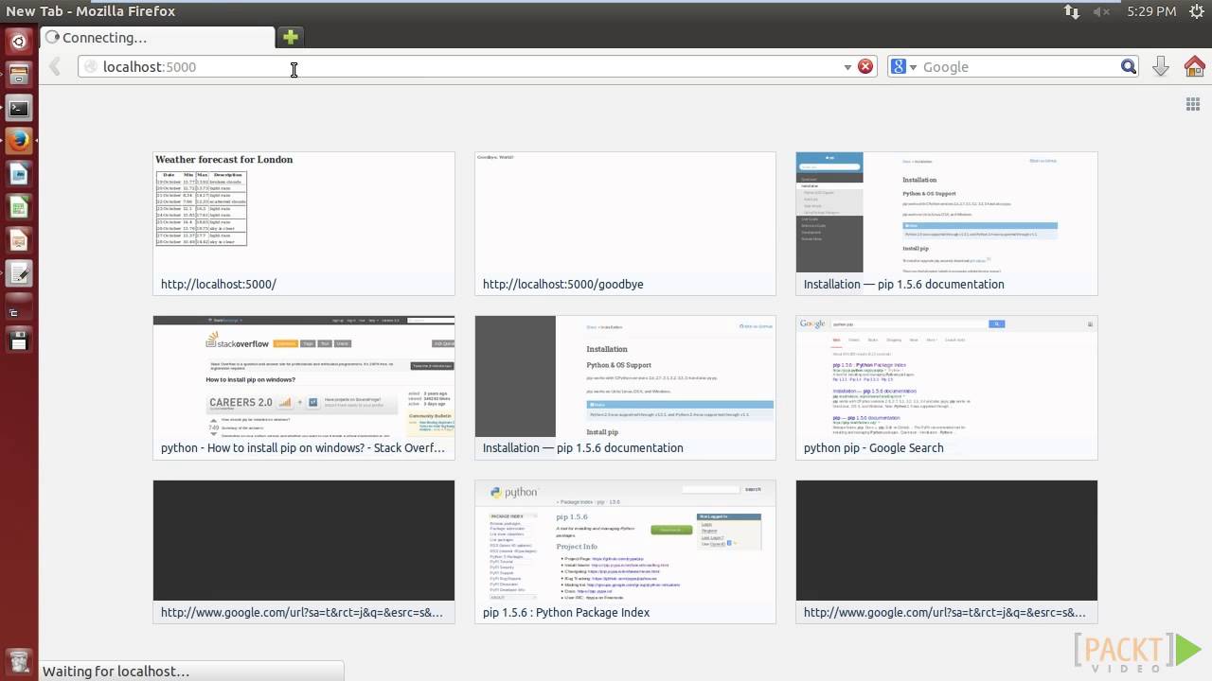Click the "New Tab - Mozilla Firefox" window title
The width and height of the screenshot is (1212, 681).
pyautogui.click(x=90, y=11)
